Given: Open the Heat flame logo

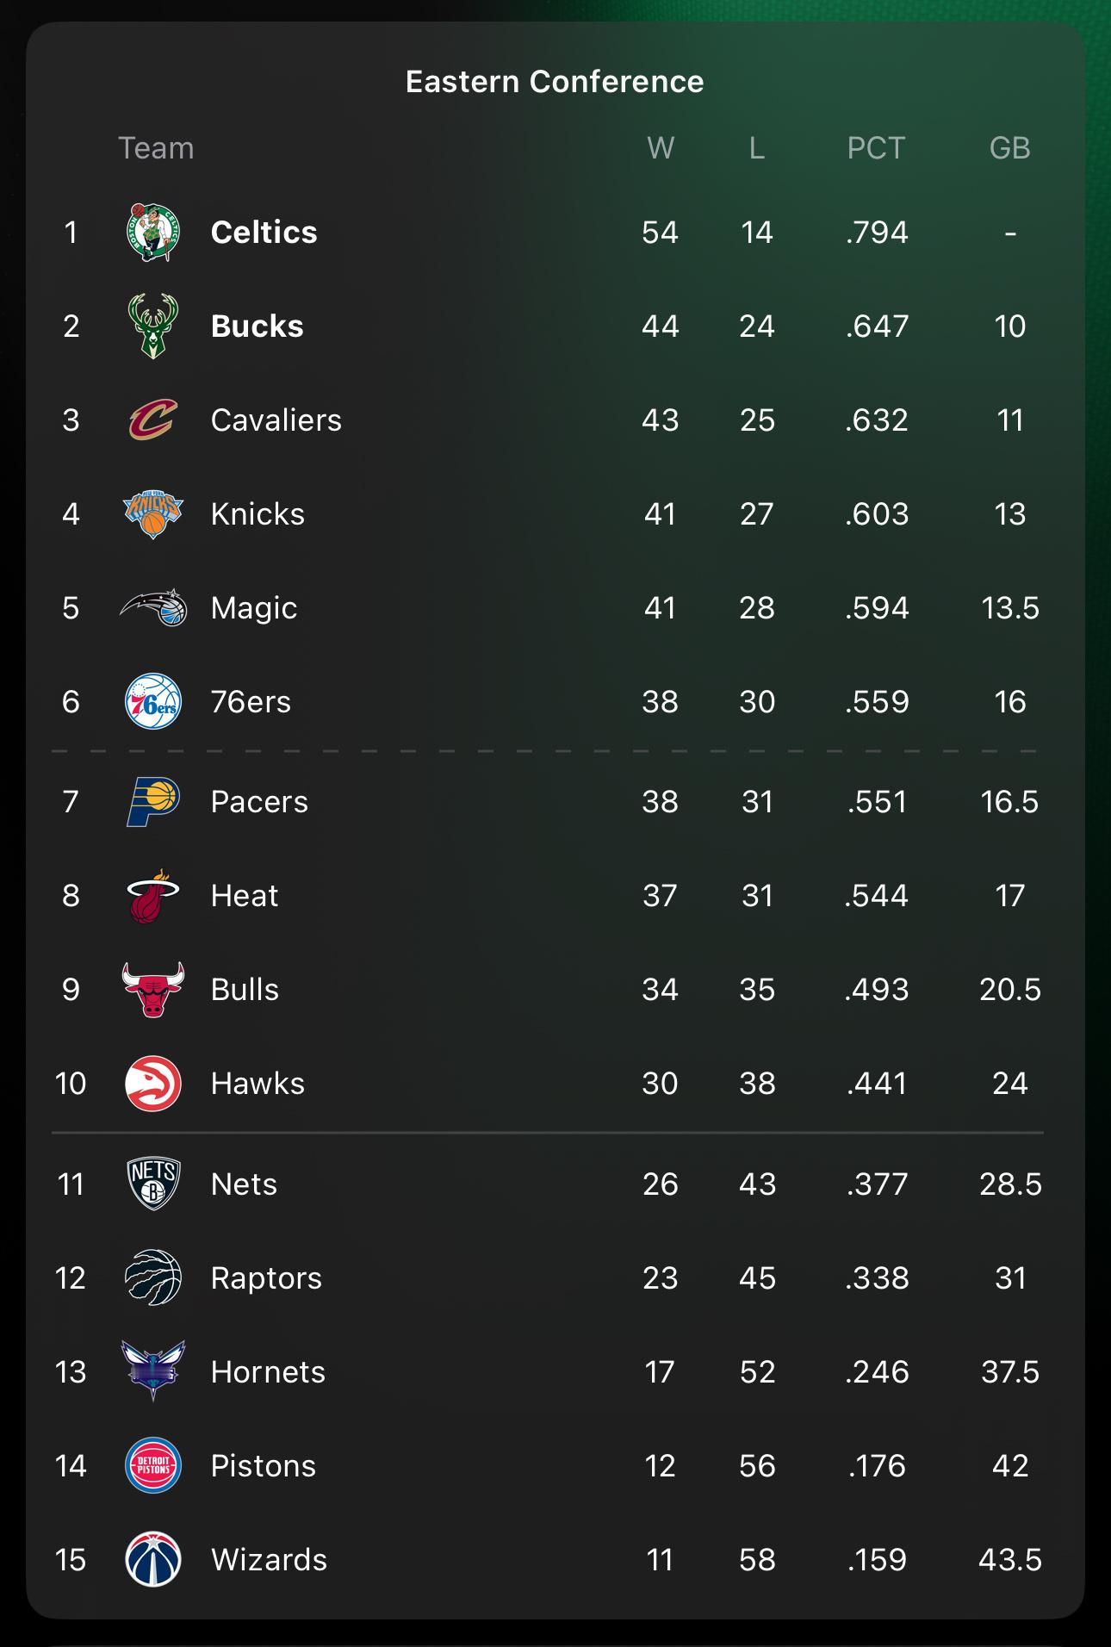Looking at the screenshot, I should [x=153, y=896].
